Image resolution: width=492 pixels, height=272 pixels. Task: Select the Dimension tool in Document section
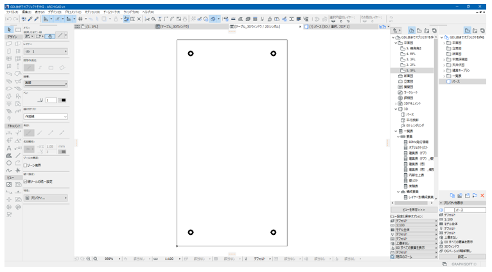pos(9,133)
